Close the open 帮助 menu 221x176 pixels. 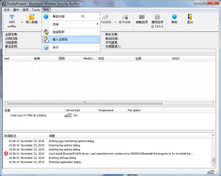46,10
